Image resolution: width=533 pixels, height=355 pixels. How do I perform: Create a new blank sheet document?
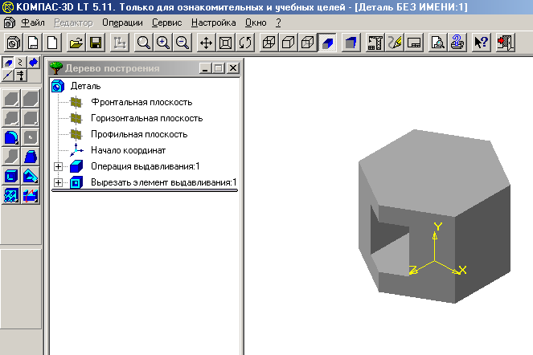point(52,43)
